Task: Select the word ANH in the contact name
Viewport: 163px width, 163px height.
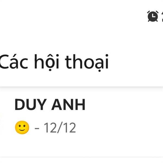Action: [x=68, y=104]
